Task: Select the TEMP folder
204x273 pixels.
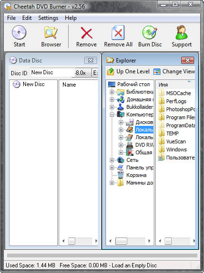Action: click(169, 133)
